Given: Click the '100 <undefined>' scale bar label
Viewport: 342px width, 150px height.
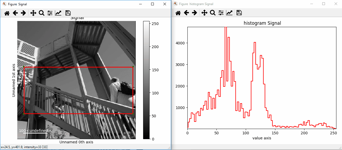Looking at the screenshot, I should (35, 131).
